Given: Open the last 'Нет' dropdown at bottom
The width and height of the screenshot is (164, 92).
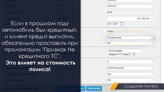Looking at the screenshot, I should 131,80.
